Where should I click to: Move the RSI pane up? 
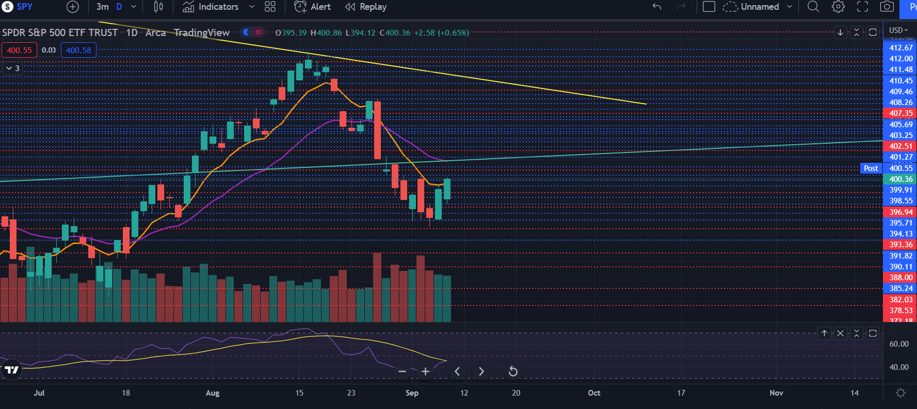(x=824, y=333)
